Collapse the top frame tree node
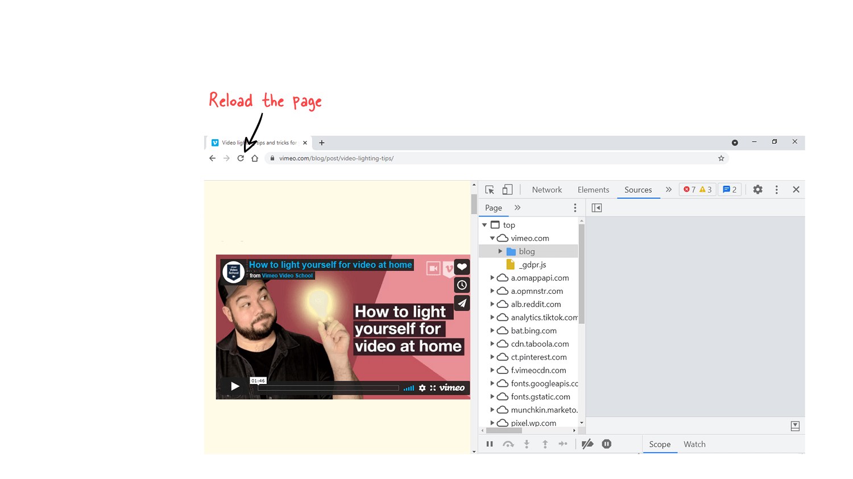The height and width of the screenshot is (479, 853). coord(485,225)
